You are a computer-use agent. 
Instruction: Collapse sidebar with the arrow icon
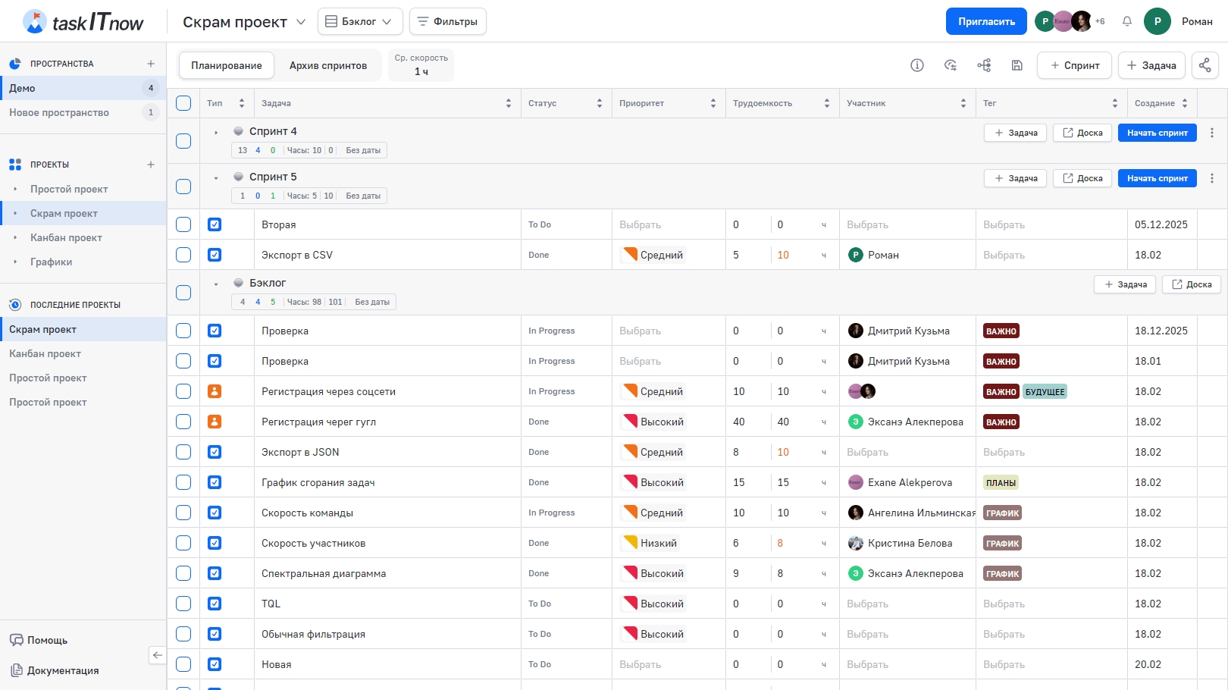(157, 655)
